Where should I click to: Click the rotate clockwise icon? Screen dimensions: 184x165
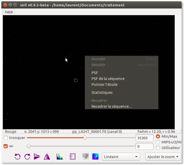click(27, 157)
